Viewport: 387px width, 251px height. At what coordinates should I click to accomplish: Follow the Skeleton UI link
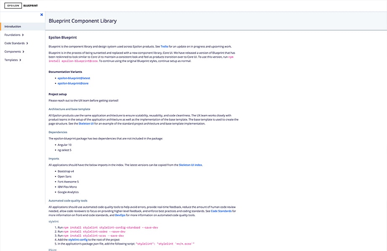click(x=86, y=124)
